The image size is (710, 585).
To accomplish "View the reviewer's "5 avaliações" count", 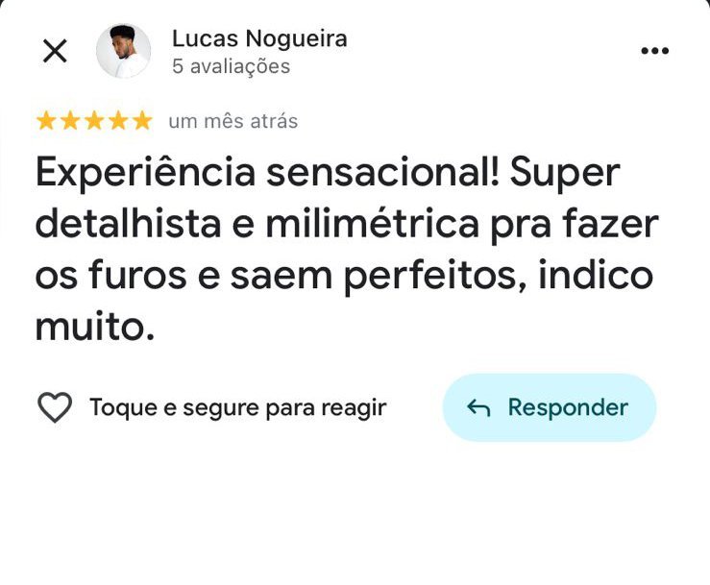I will tap(231, 66).
